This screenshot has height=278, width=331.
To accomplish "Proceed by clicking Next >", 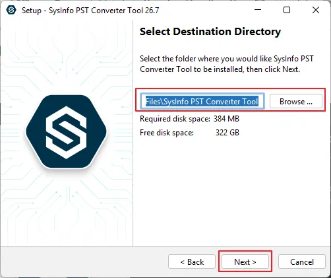I will 245,261.
